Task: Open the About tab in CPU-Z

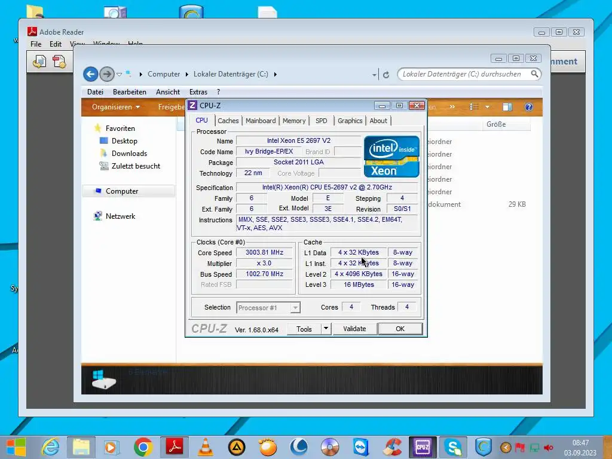Action: click(378, 121)
